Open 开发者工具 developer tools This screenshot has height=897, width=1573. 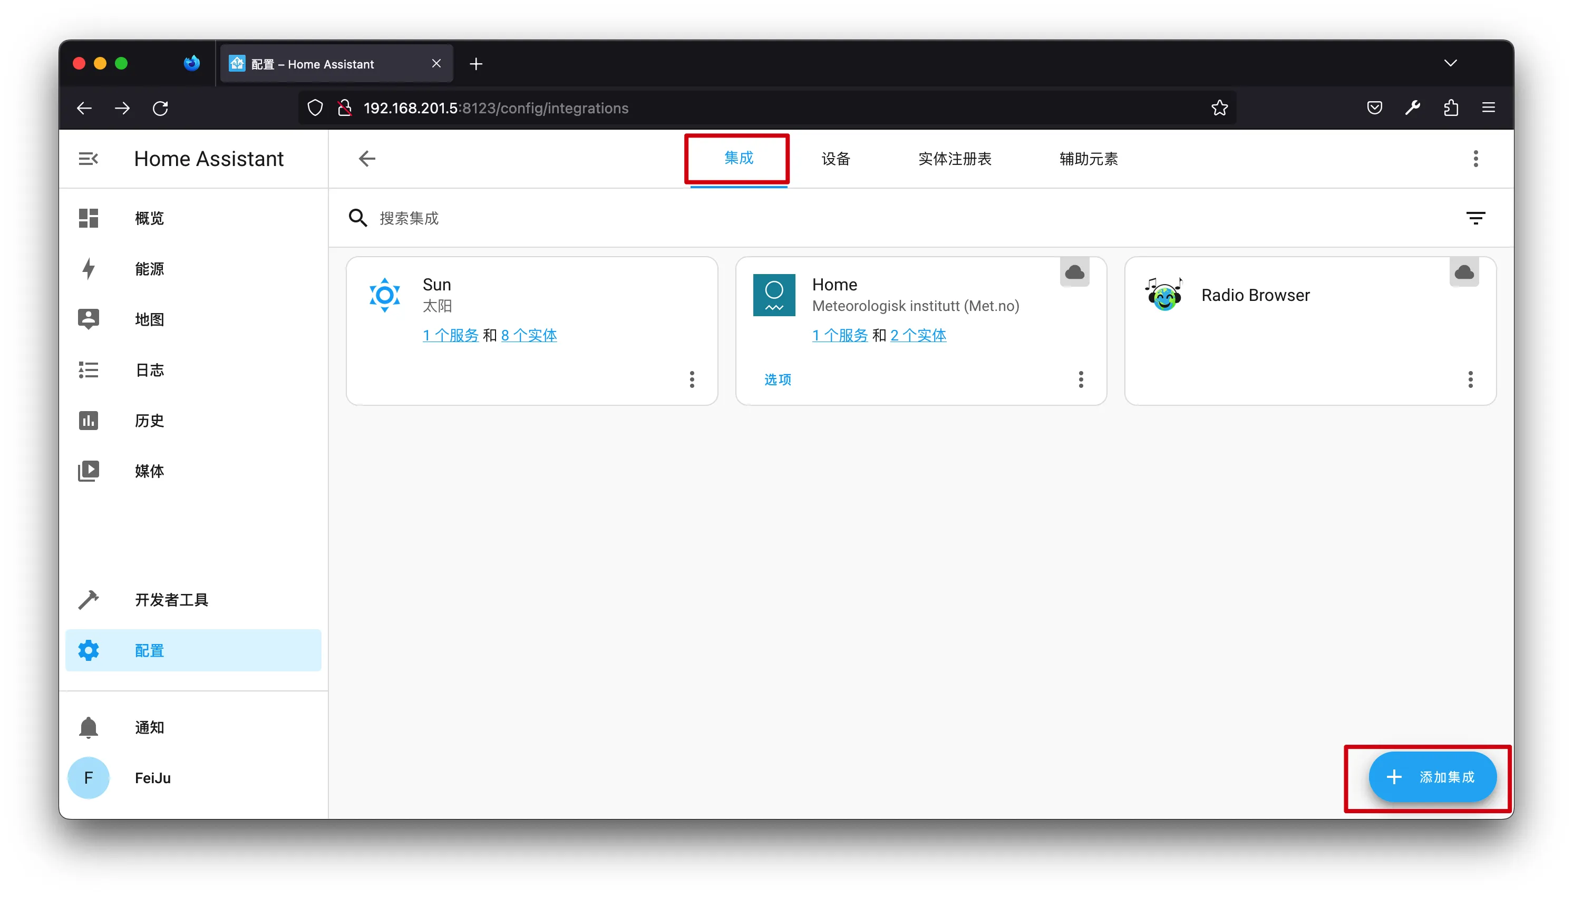[171, 599]
